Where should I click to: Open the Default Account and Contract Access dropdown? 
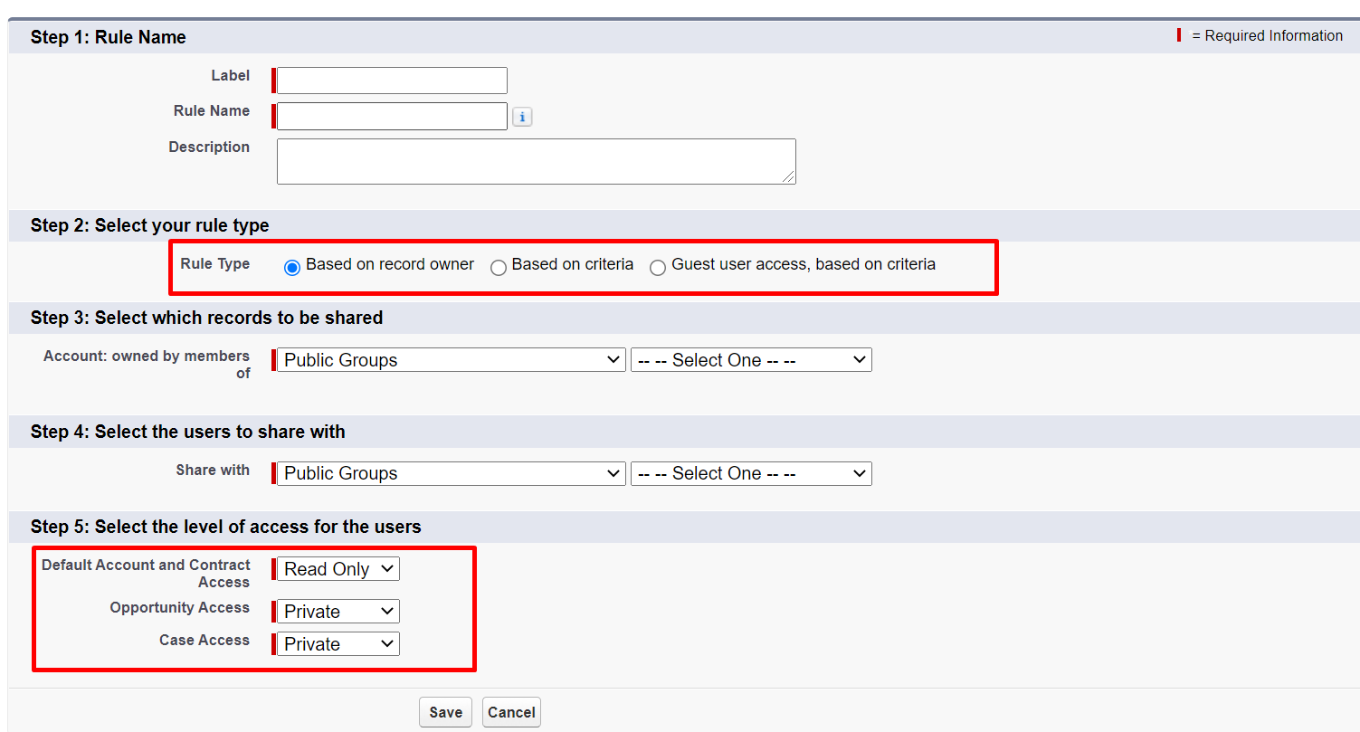tap(336, 568)
